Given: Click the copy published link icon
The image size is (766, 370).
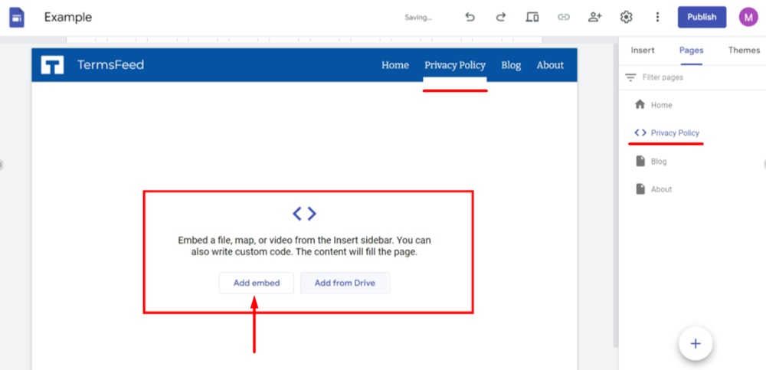Looking at the screenshot, I should pos(564,17).
